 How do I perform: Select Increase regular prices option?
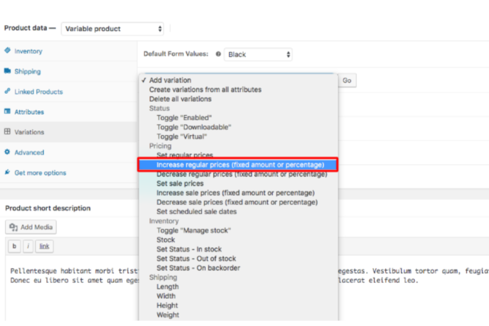pos(238,165)
